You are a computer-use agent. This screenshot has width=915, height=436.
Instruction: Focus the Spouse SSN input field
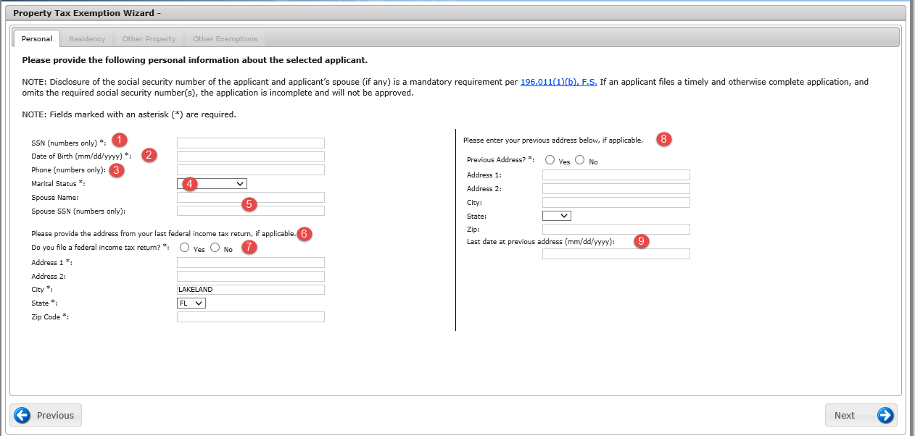tap(251, 211)
